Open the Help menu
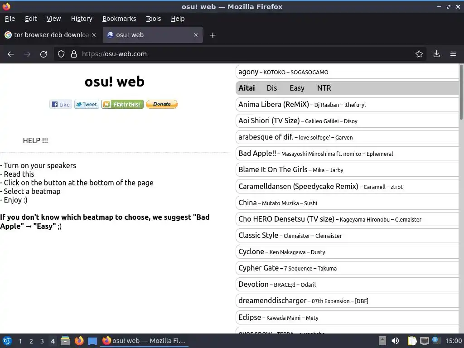The height and width of the screenshot is (348, 464). point(178,19)
